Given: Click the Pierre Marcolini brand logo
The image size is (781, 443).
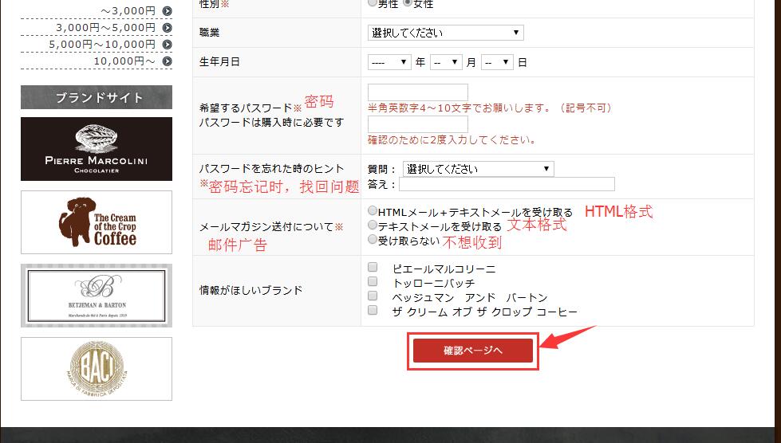Looking at the screenshot, I should tap(96, 149).
